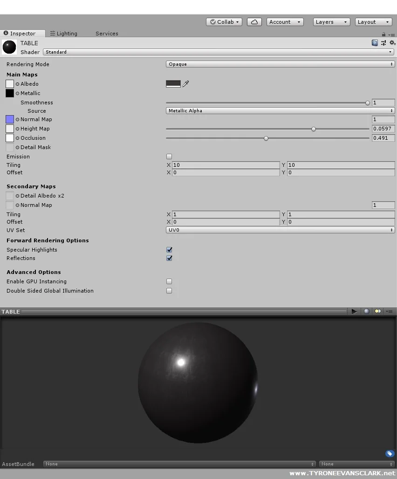The image size is (397, 479).
Task: Click the material presets icon in Inspector header
Action: [x=383, y=43]
